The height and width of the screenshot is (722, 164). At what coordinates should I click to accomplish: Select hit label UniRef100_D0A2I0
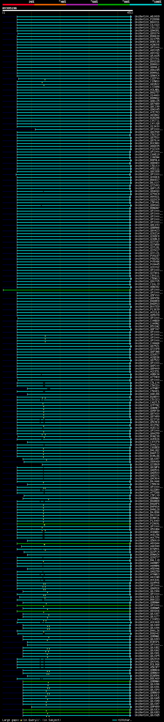147,445
